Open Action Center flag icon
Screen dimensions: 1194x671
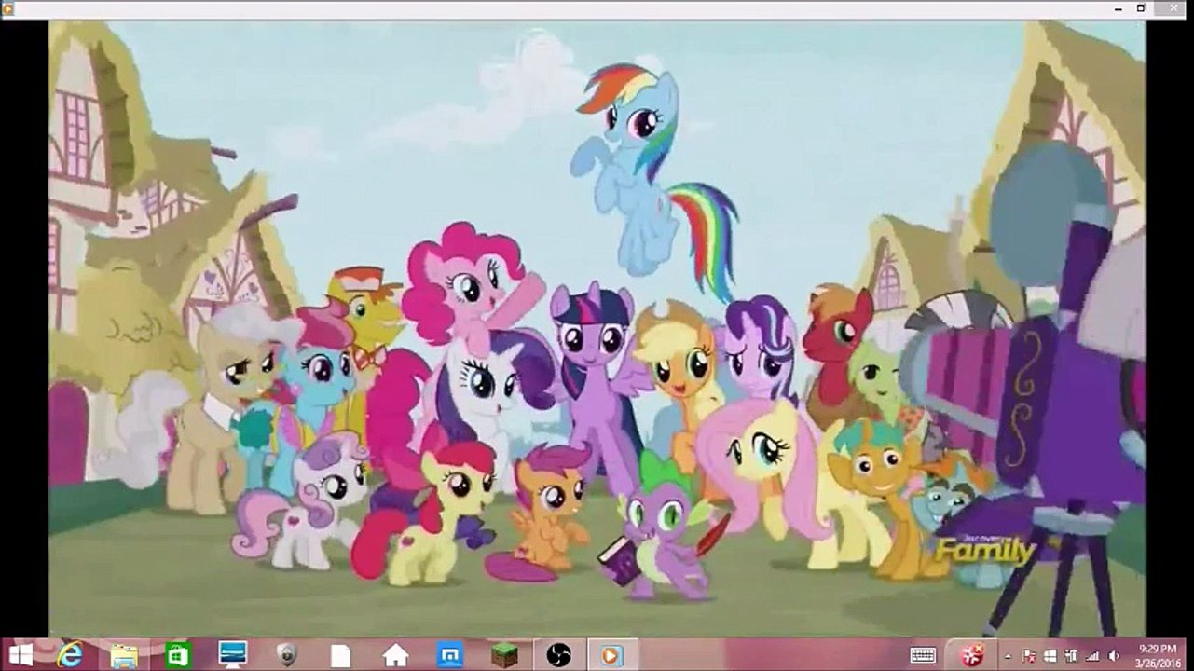tap(1030, 656)
